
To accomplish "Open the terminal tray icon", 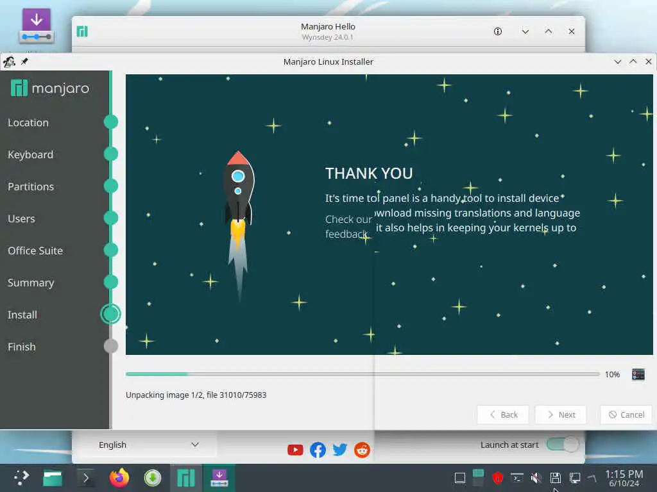I will coord(516,478).
